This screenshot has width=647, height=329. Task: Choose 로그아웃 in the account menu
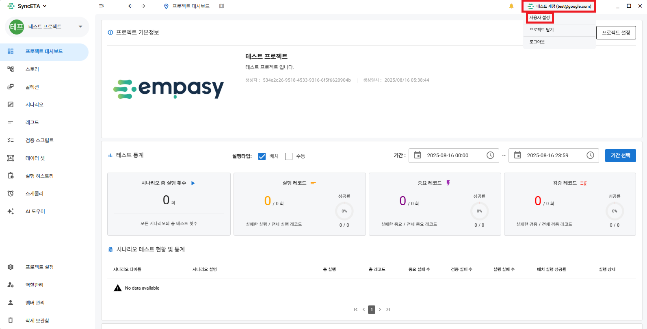[x=537, y=42]
